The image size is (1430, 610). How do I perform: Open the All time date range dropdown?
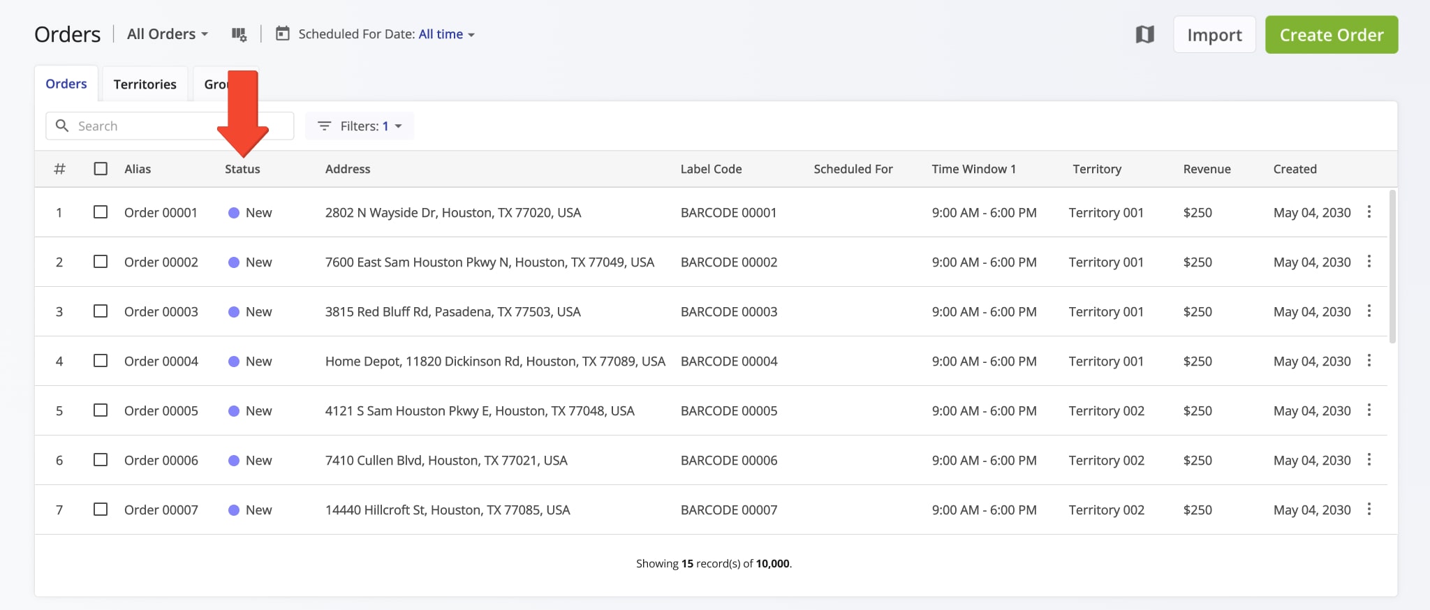[x=446, y=34]
